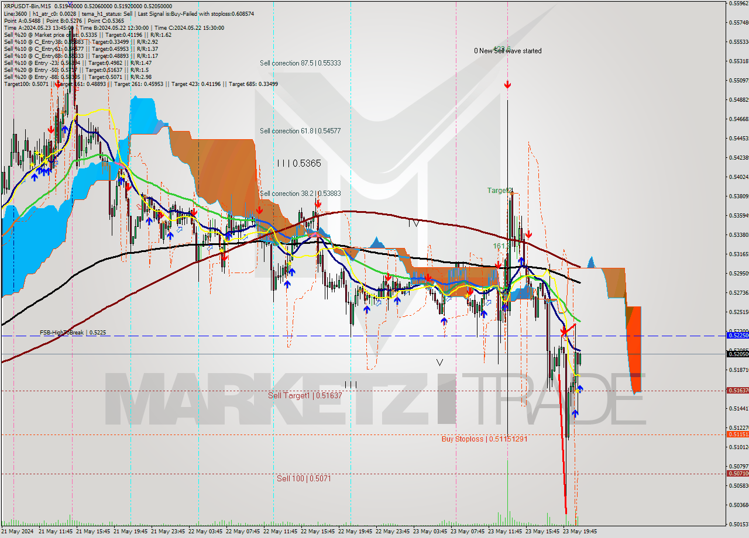Click the 0.53165 price axis value

click(738, 254)
